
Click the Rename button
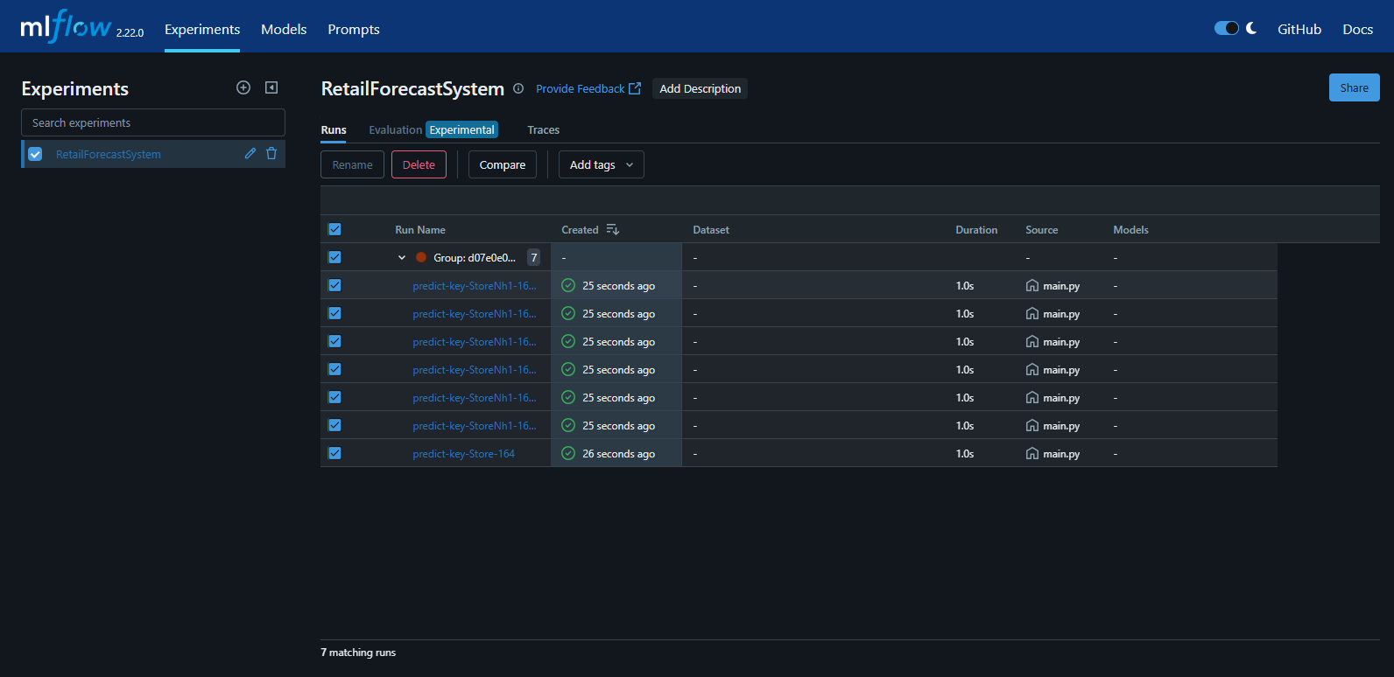click(x=352, y=164)
